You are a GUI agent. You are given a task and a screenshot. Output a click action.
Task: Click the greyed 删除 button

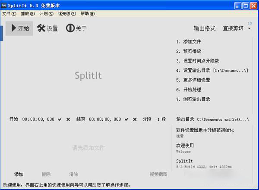[x=46, y=174]
